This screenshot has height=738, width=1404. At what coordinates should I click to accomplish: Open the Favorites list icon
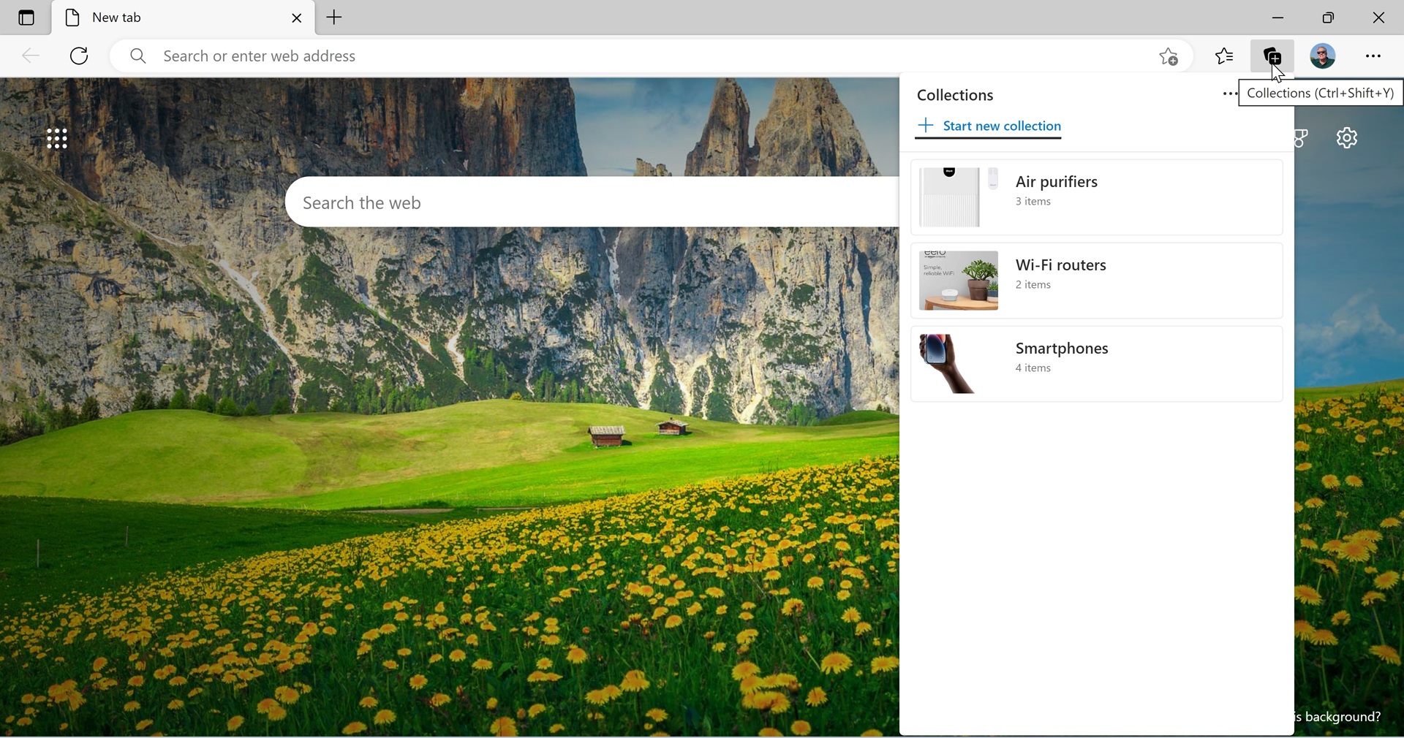[1225, 56]
